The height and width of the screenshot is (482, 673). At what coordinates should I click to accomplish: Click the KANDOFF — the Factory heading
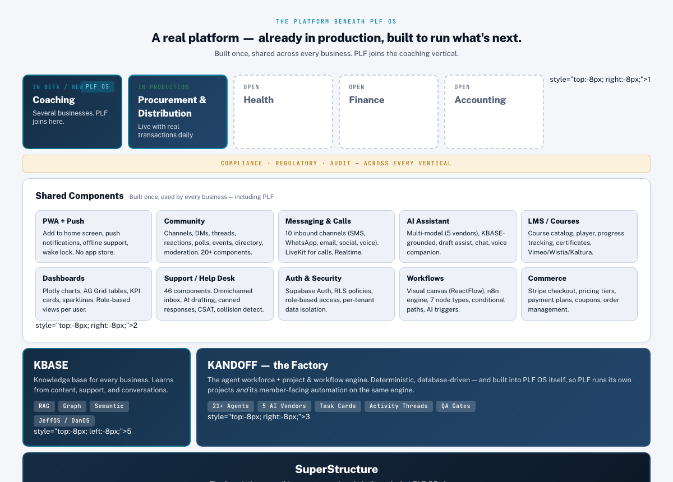click(x=268, y=365)
